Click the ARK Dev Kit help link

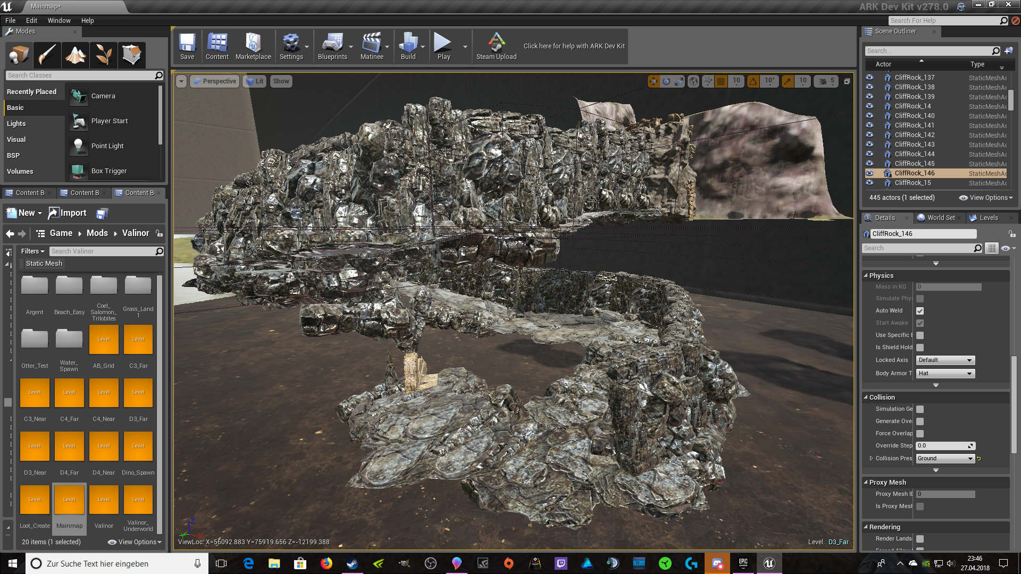[574, 46]
